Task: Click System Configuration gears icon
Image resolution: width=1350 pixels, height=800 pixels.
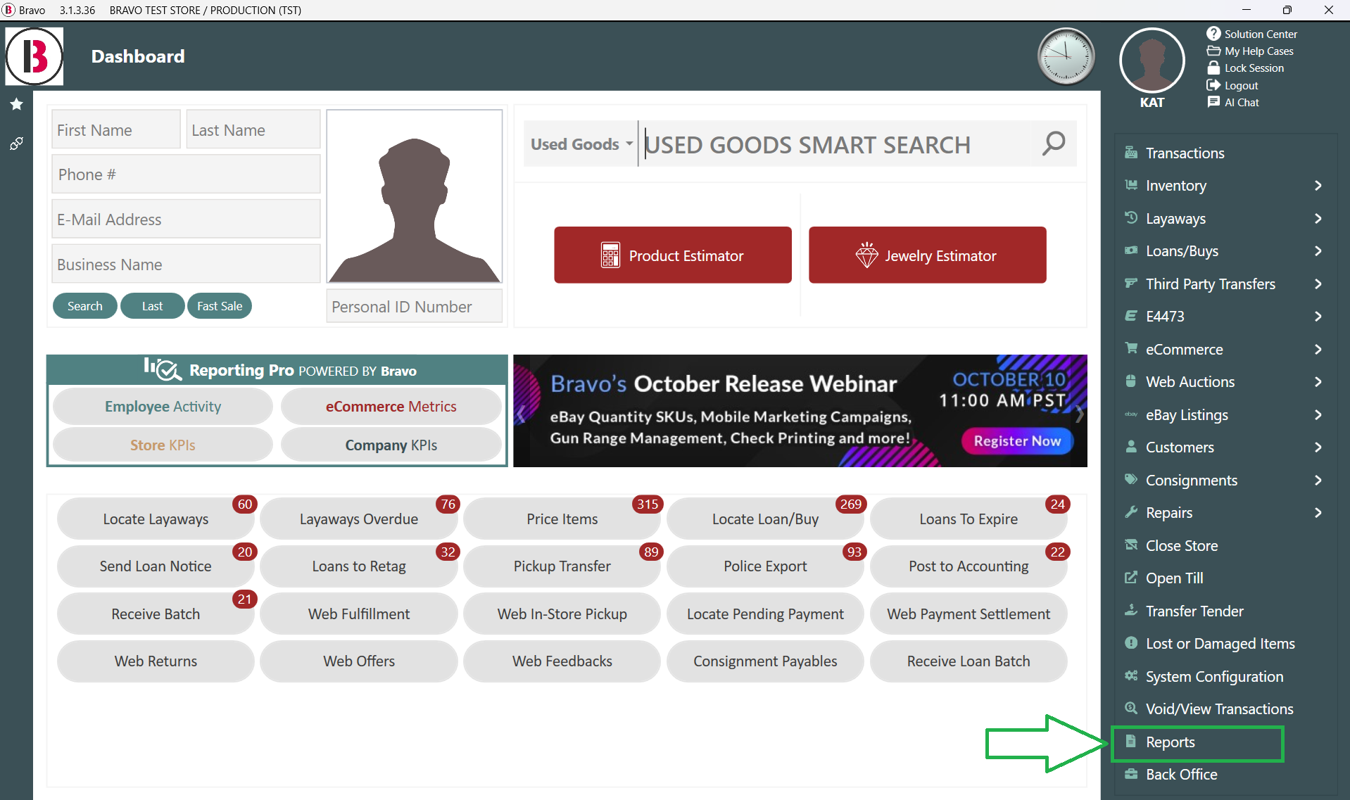Action: click(x=1131, y=675)
